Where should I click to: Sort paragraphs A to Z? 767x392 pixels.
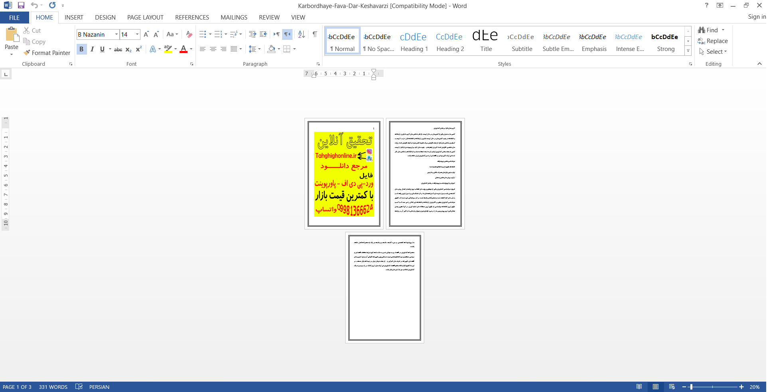coord(302,34)
